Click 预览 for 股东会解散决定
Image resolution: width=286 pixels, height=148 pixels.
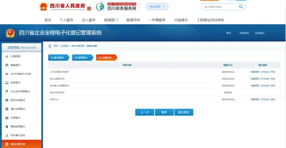coord(273,79)
